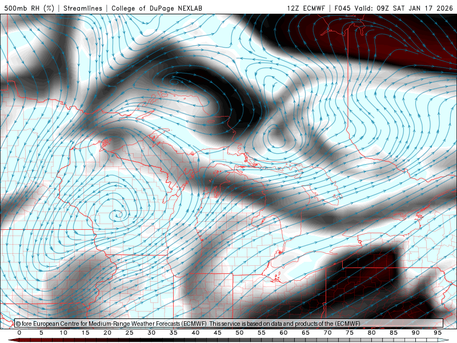
Task: Click the colorbar label "10"
Action: tap(63, 333)
